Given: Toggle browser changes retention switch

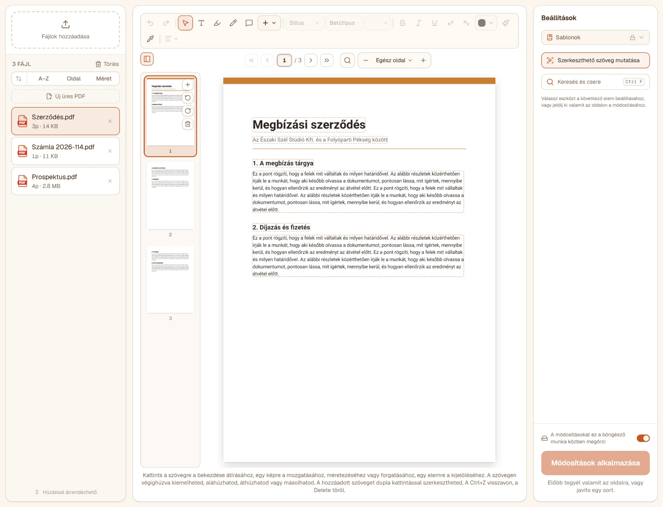Looking at the screenshot, I should coord(643,438).
